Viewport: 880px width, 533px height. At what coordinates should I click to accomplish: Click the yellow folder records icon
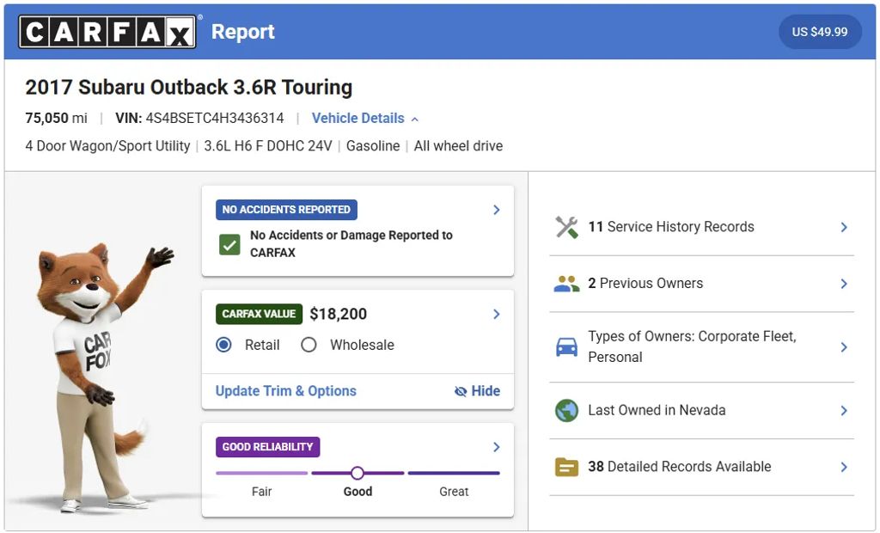click(567, 467)
